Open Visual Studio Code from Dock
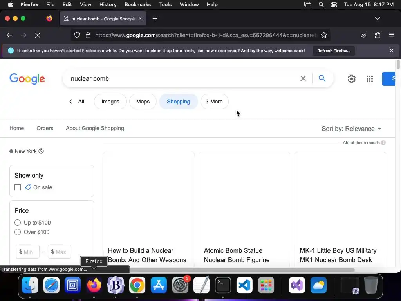This screenshot has height=301, width=401. click(244, 285)
